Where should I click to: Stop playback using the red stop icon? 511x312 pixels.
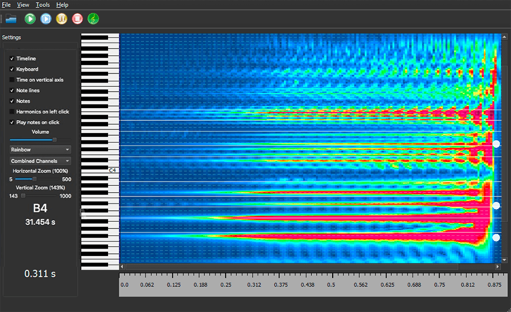pos(76,19)
